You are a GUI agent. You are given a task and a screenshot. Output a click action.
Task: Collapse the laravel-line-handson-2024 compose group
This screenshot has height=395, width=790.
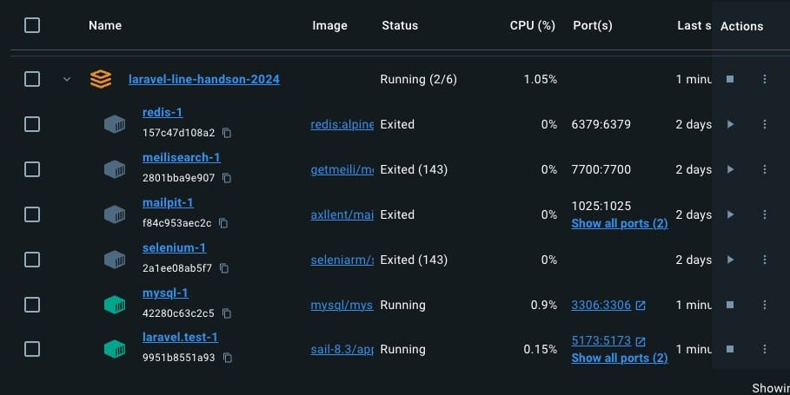click(x=67, y=79)
